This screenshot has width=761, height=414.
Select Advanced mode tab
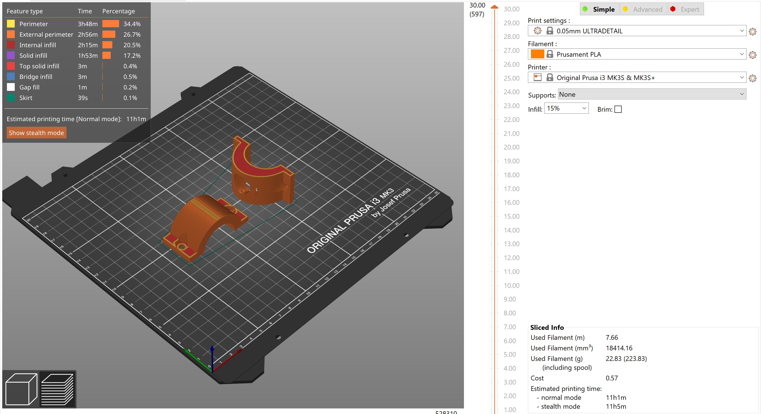click(x=643, y=9)
